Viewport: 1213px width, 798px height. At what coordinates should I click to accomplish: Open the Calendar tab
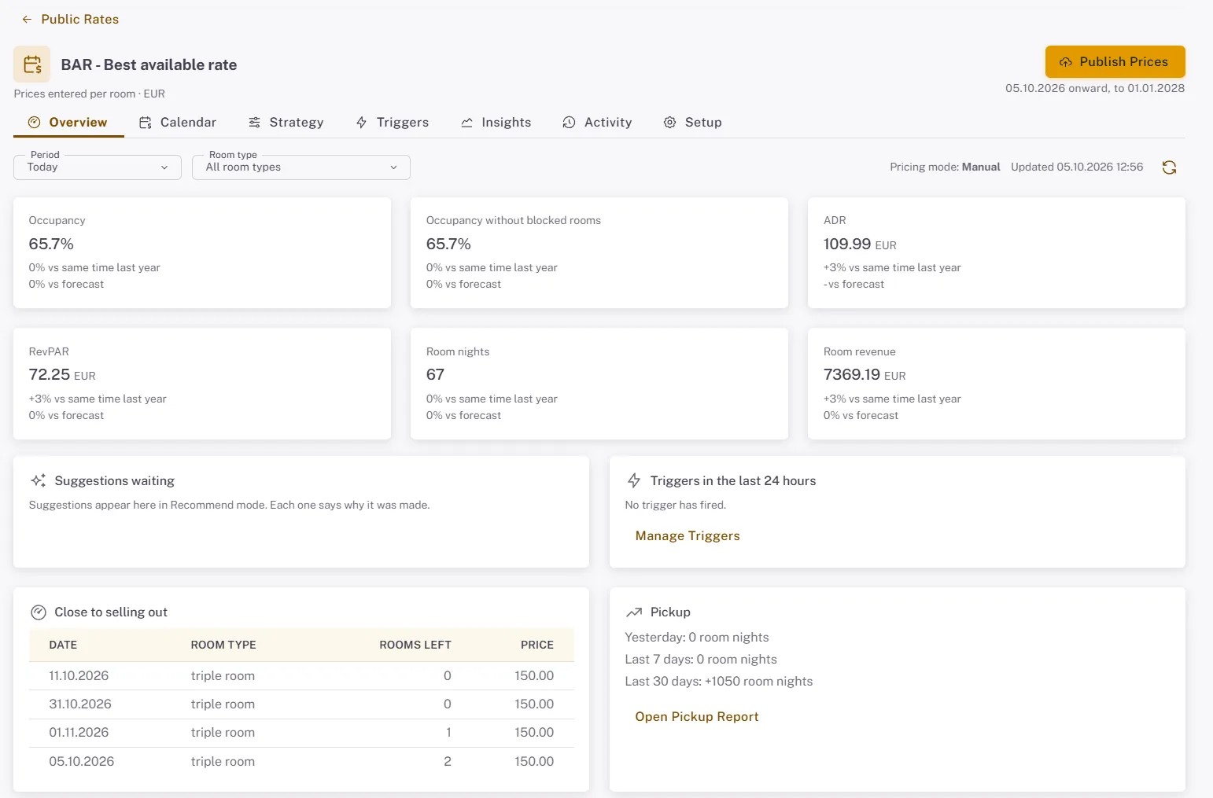178,123
